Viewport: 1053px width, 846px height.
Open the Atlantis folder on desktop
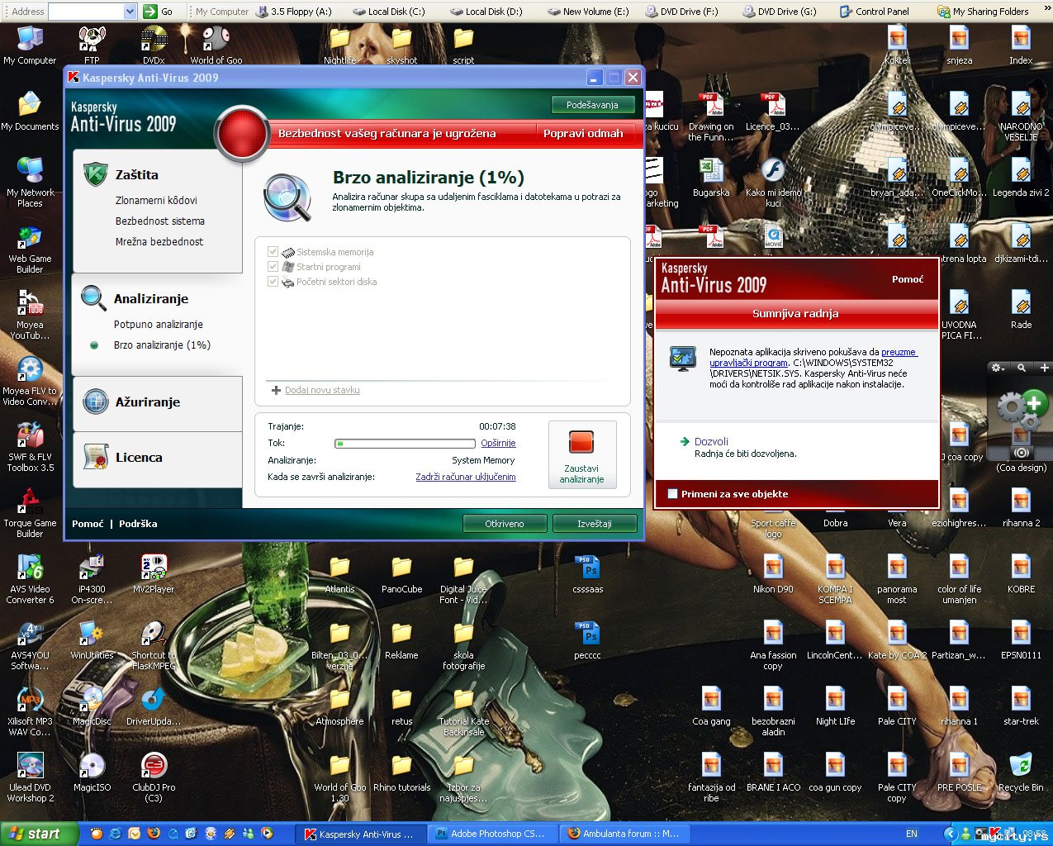pyautogui.click(x=339, y=573)
